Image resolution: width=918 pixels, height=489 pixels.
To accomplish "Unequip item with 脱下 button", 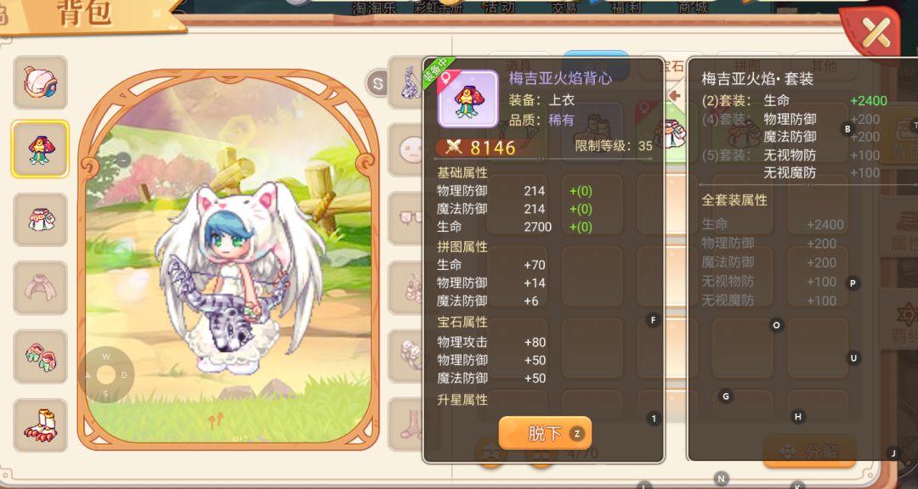I will pyautogui.click(x=545, y=434).
